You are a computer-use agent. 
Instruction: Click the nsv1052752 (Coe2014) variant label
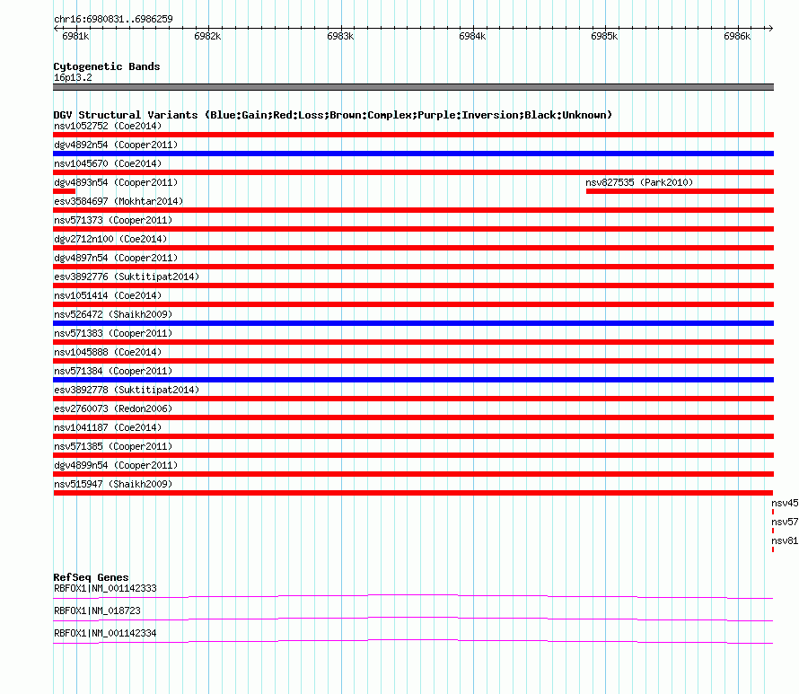click(x=108, y=126)
